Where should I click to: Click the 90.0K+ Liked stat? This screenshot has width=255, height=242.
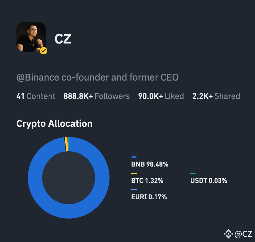(161, 96)
